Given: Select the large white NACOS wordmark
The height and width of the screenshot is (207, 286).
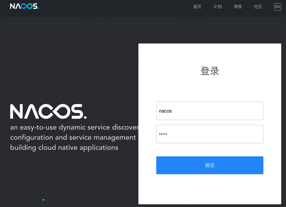Looking at the screenshot, I should tap(48, 111).
